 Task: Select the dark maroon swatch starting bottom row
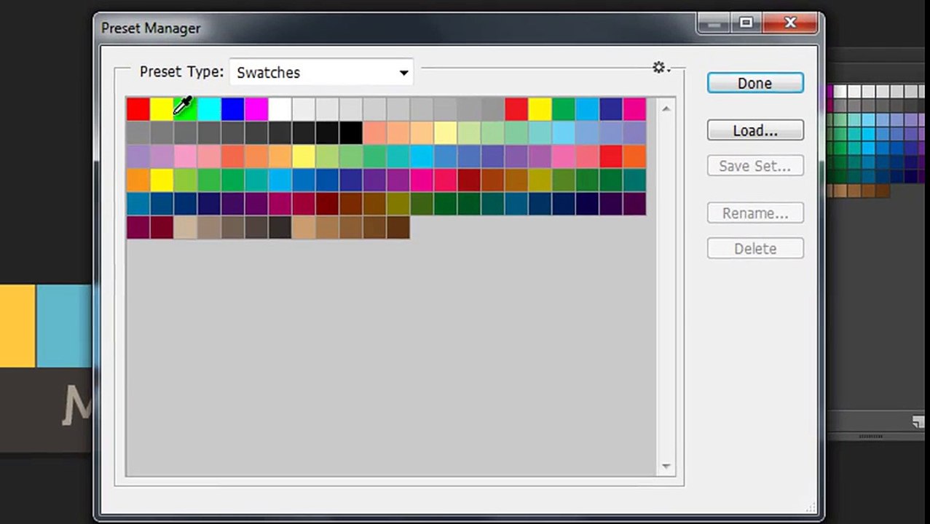pos(138,227)
